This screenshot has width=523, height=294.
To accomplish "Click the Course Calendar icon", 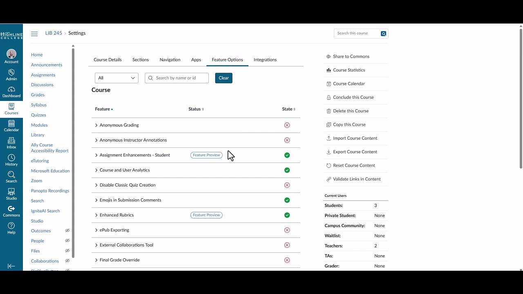I will [x=329, y=84].
